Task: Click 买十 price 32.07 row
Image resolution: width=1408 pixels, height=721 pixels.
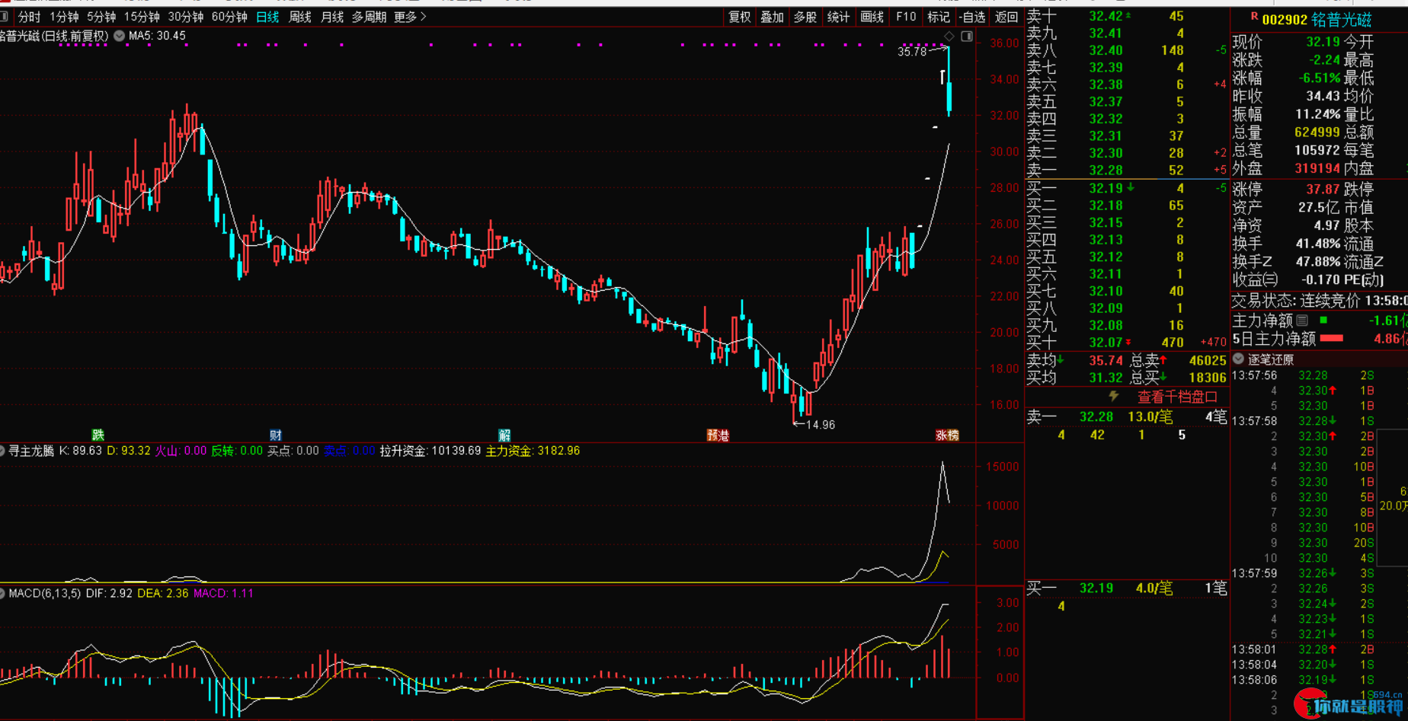Action: point(1127,343)
